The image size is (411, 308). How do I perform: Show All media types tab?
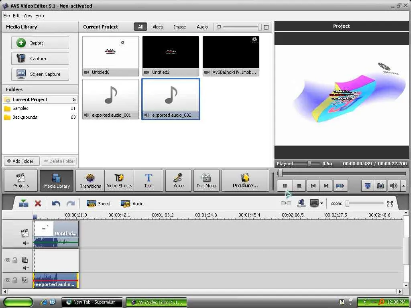click(140, 27)
